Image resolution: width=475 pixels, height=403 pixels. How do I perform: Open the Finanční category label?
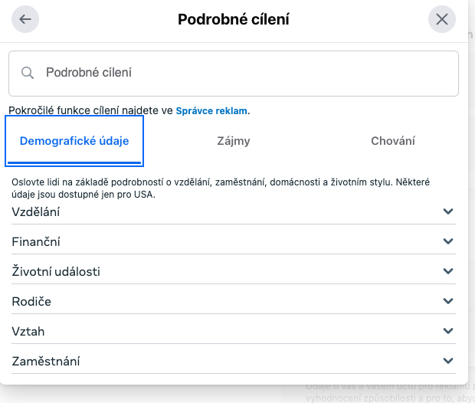click(36, 242)
